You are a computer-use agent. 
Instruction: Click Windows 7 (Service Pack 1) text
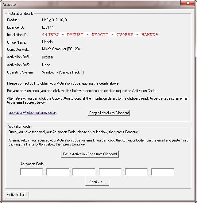63,72
